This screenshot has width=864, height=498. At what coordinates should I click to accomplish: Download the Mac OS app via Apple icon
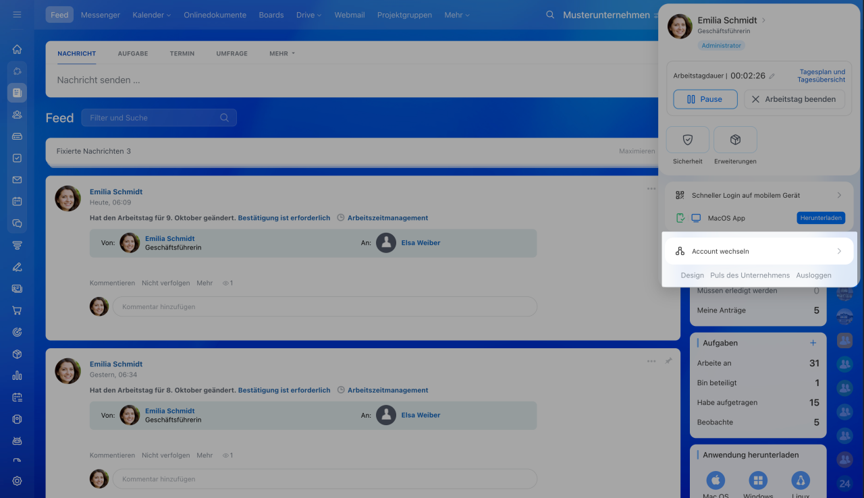tap(715, 480)
